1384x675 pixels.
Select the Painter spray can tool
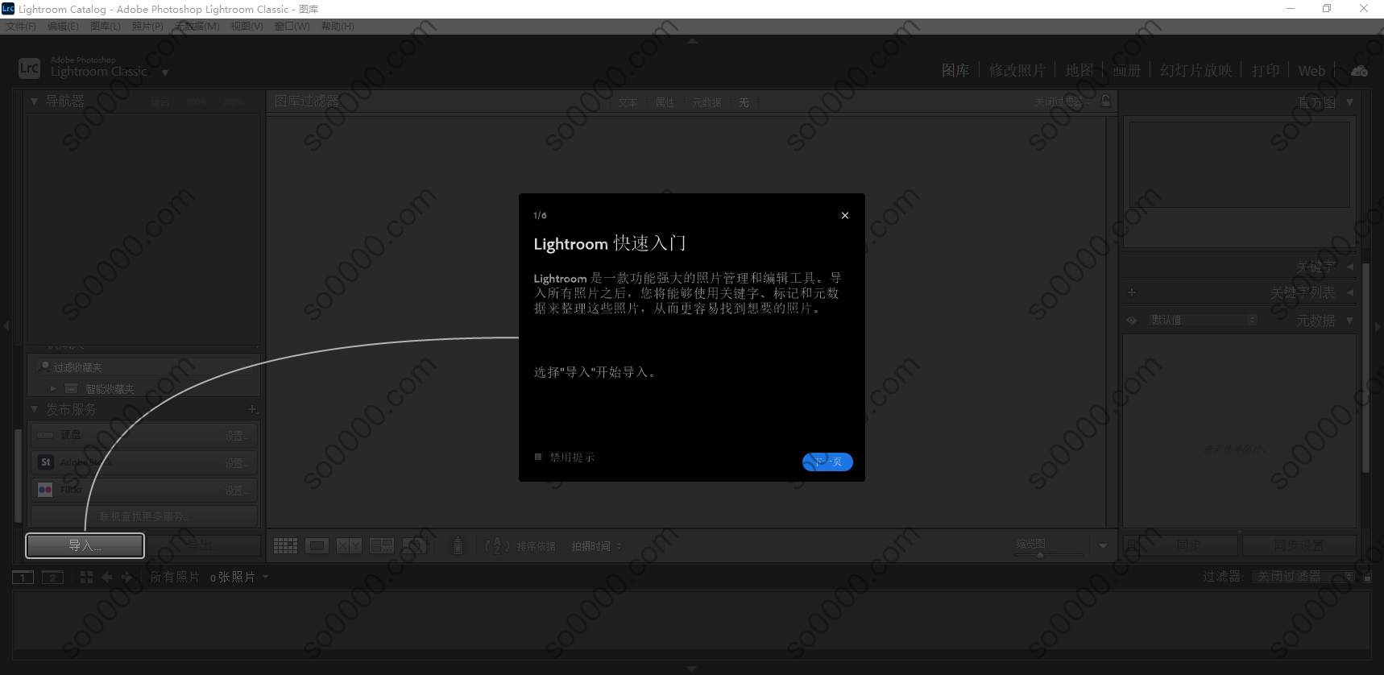point(458,545)
